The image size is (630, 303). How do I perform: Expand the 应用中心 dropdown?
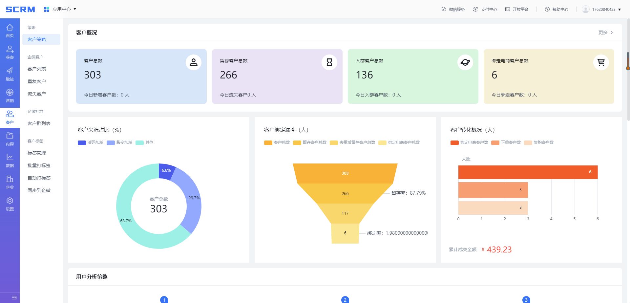tap(60, 9)
